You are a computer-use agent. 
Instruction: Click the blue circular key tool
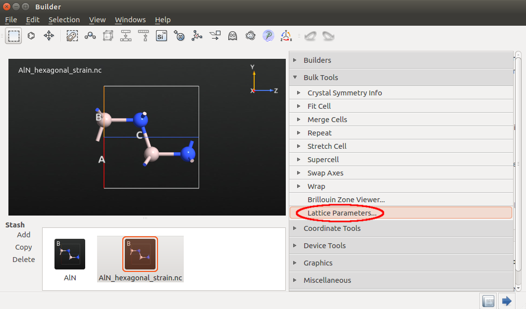click(268, 36)
